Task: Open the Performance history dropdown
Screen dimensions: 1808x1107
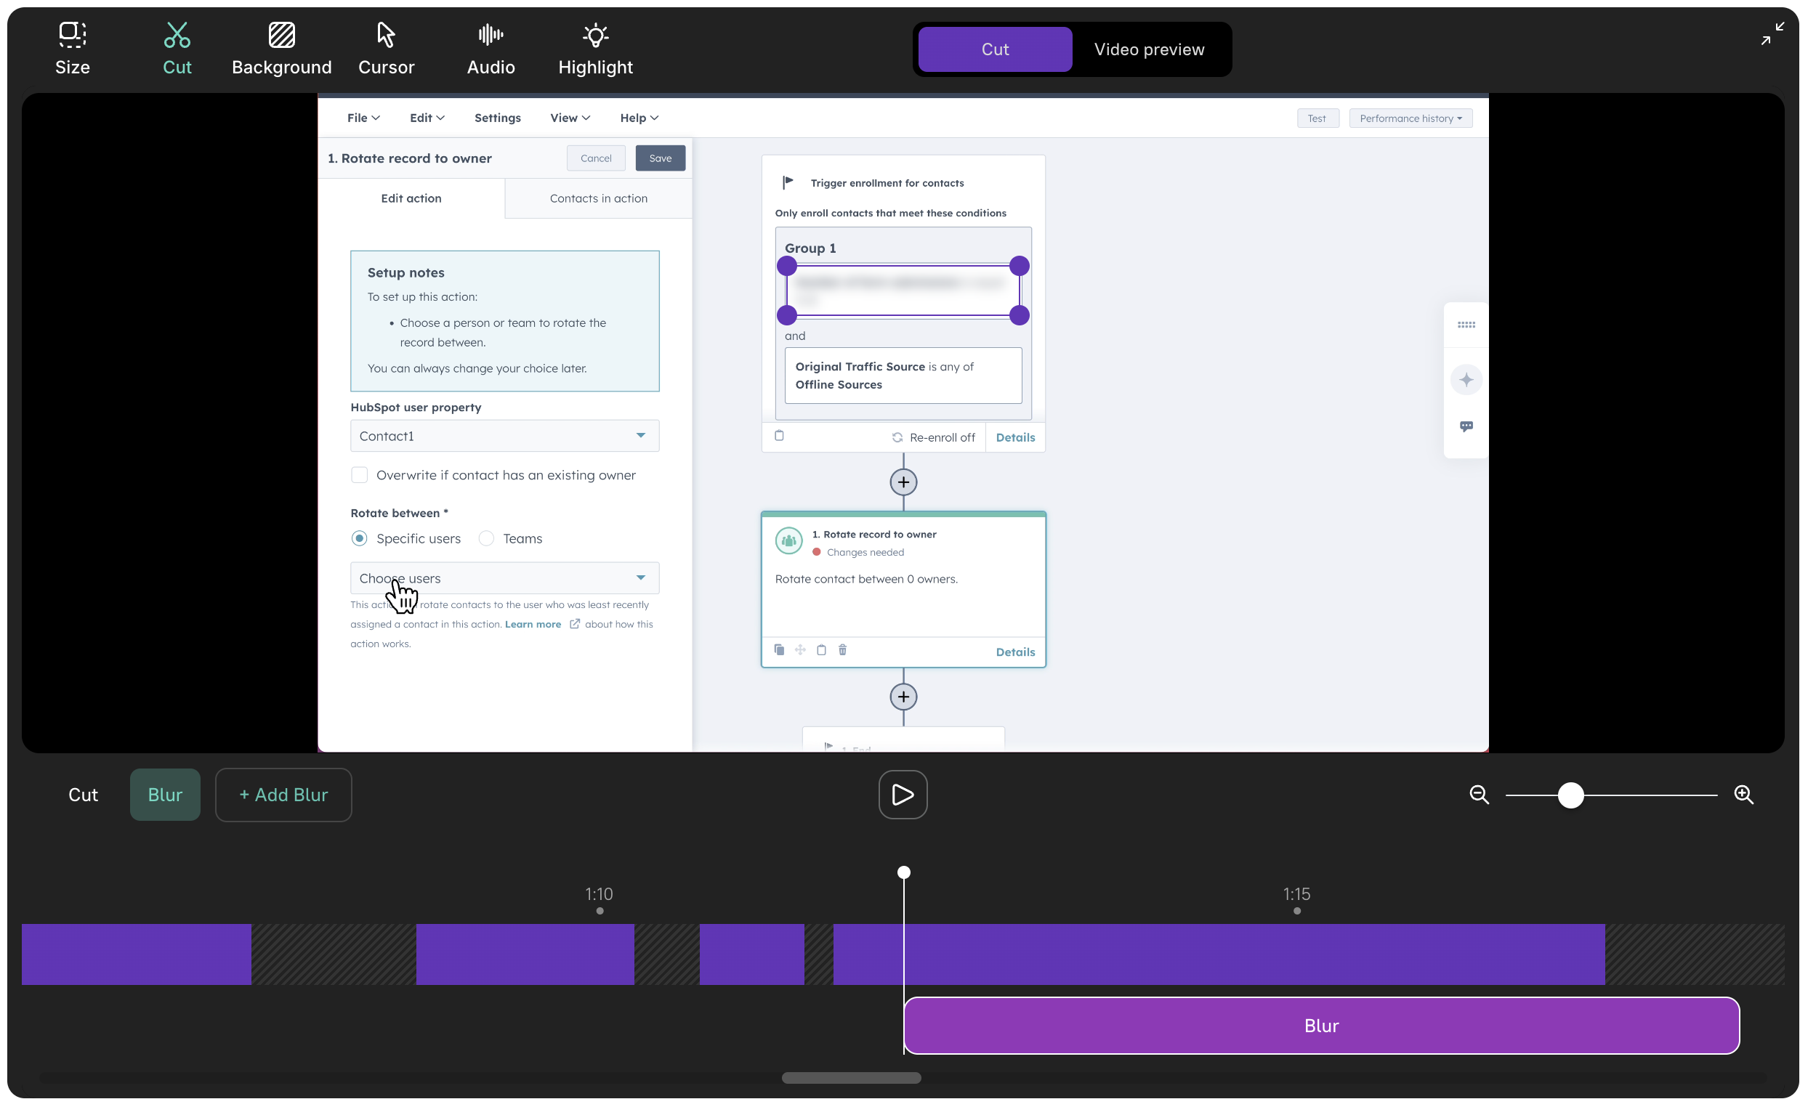Action: tap(1410, 118)
